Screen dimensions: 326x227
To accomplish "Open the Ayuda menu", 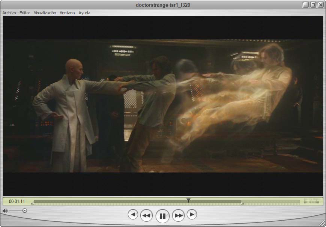I will [x=84, y=13].
